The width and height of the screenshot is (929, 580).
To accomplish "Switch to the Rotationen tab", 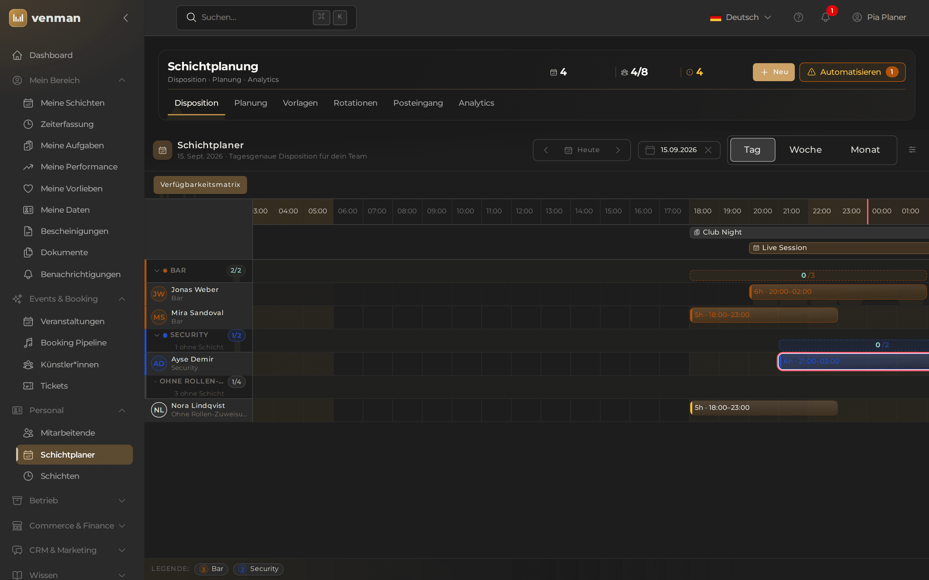I will click(x=355, y=103).
